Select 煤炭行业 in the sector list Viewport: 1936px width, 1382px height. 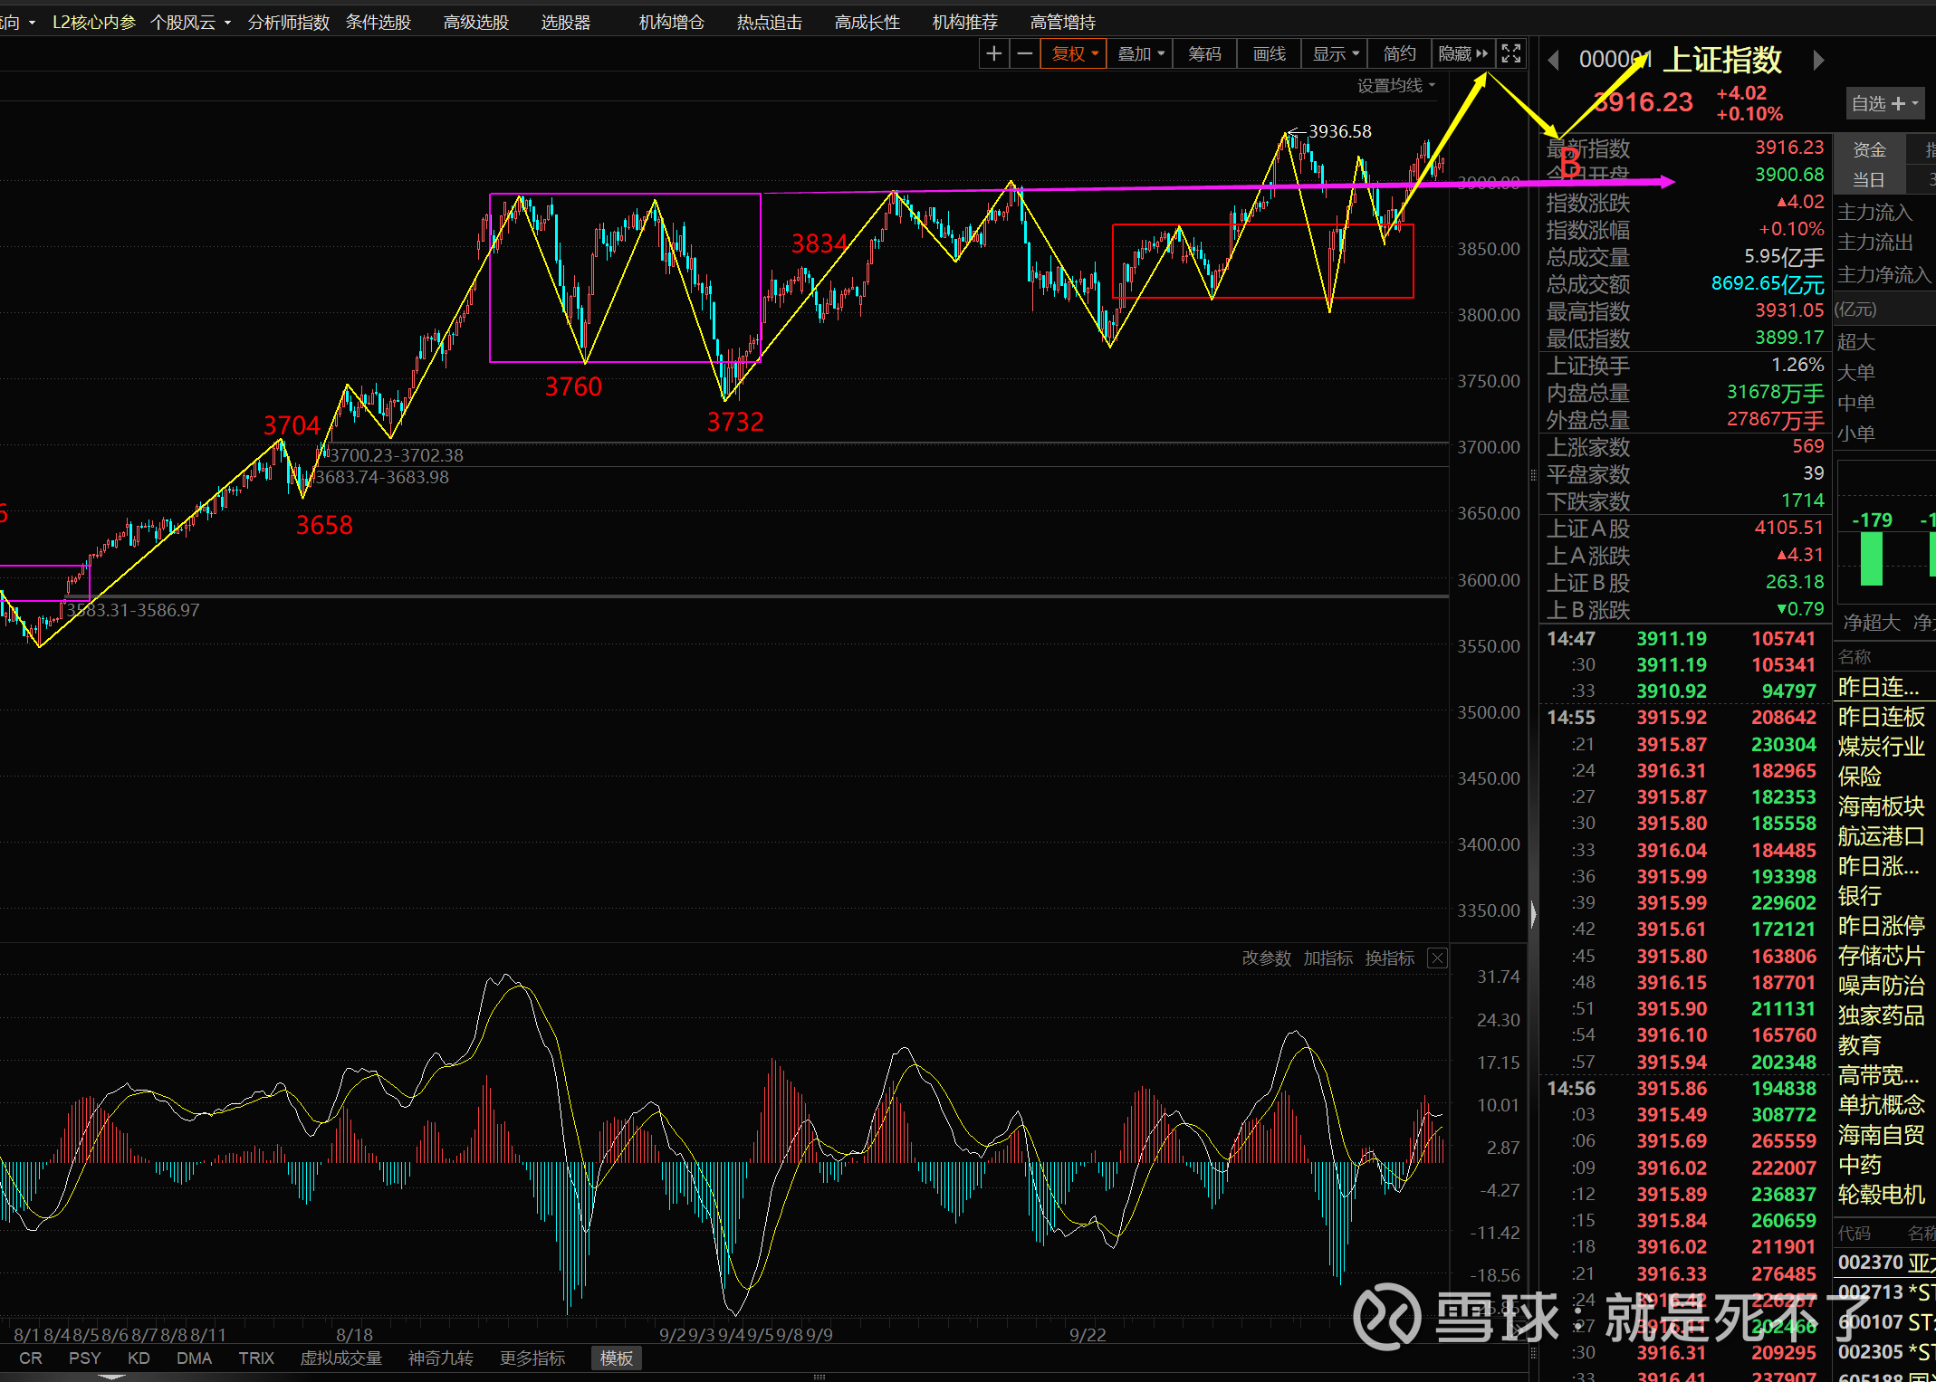point(1881,747)
